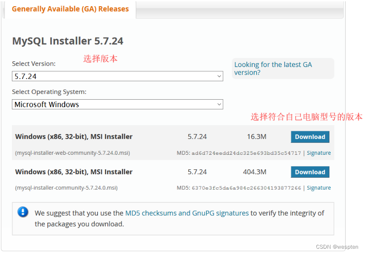Image resolution: width=365 pixels, height=254 pixels.
Task: Open Signature link for mysql-installer-web-community
Action: pyautogui.click(x=319, y=153)
